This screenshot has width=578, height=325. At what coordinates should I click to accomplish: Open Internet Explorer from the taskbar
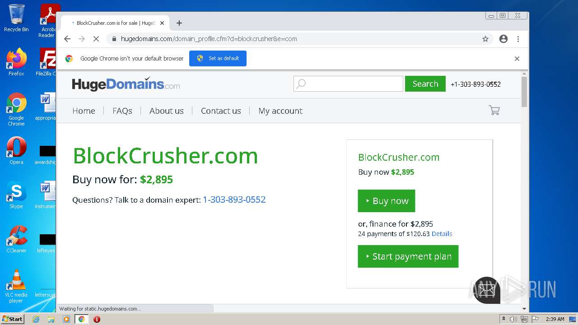point(36,319)
